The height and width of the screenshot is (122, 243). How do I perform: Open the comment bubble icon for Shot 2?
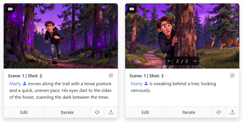coord(111,76)
